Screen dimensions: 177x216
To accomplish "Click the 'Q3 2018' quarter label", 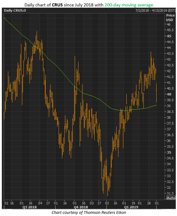I will point(30,207).
